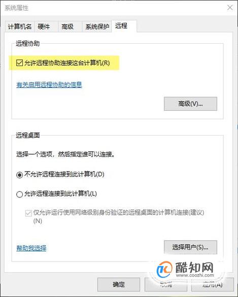The height and width of the screenshot is (297, 238).
Task: Go to the 系统保护 tab
Action: pyautogui.click(x=97, y=27)
